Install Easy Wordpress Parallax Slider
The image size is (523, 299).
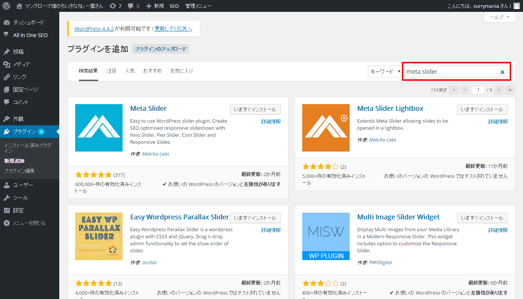click(255, 218)
